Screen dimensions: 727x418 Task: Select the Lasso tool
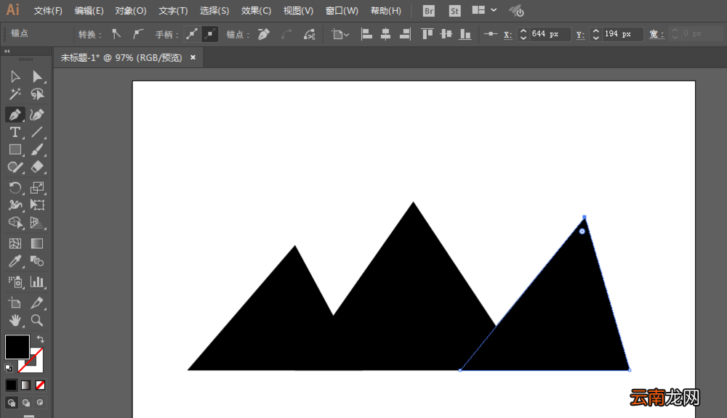coord(37,94)
